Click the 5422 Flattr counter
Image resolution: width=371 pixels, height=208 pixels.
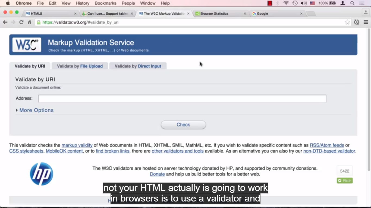tap(345, 171)
